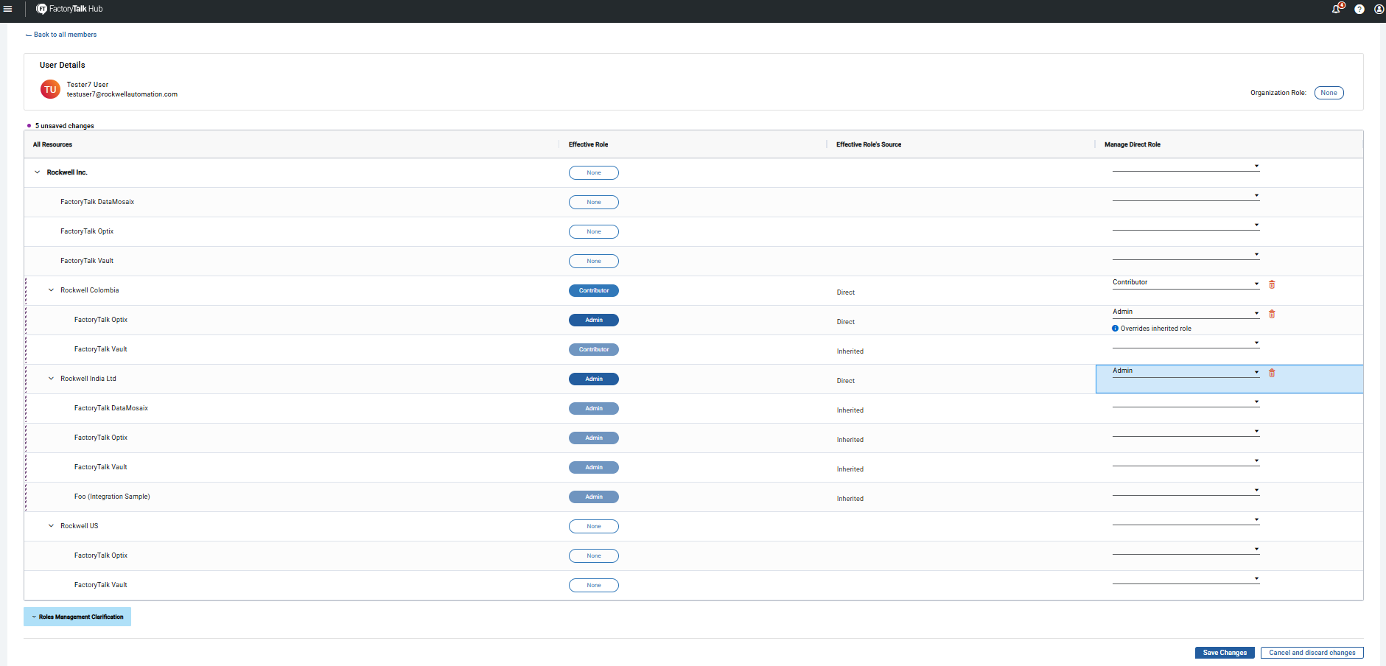Open Admin role dropdown for Rockwell India Ltd

point(1186,372)
